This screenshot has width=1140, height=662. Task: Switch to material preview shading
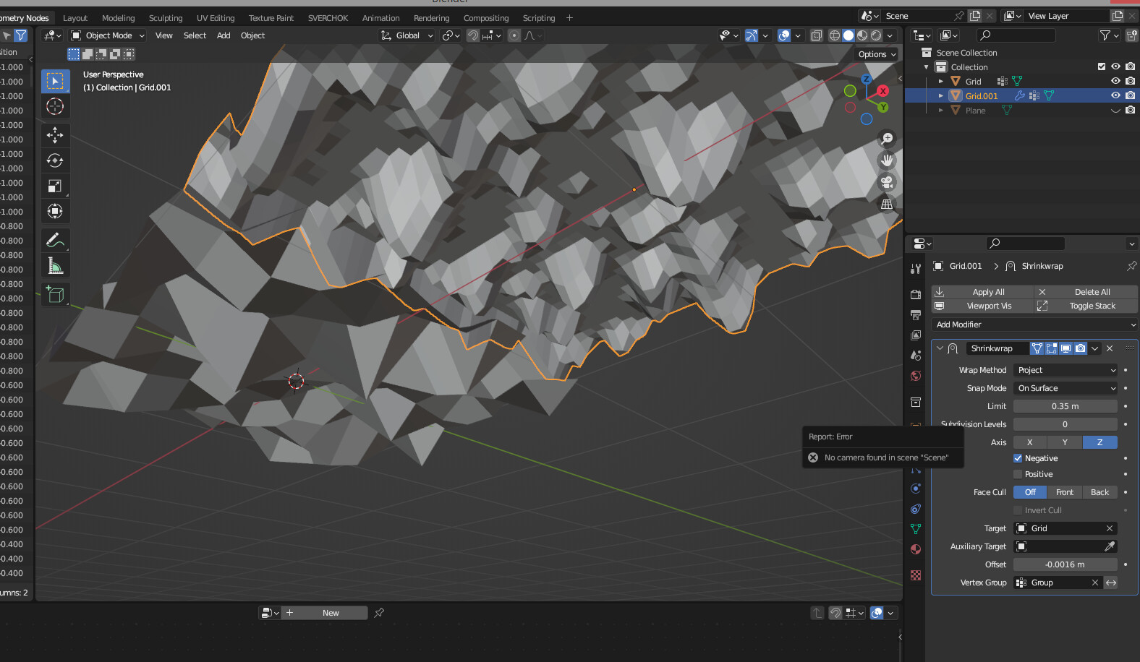tap(862, 35)
